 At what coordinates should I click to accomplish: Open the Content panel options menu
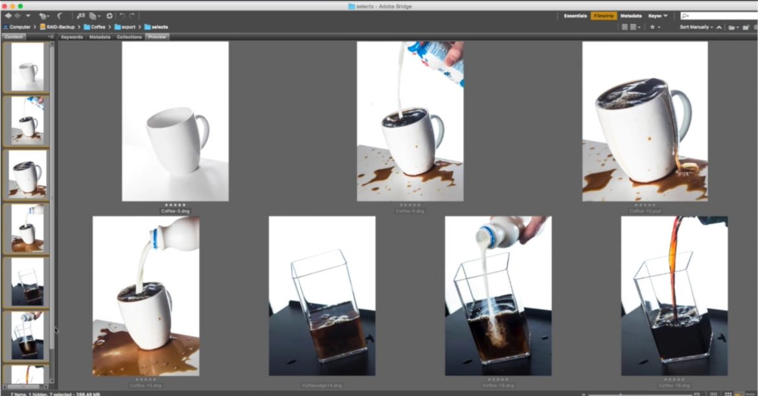point(51,37)
